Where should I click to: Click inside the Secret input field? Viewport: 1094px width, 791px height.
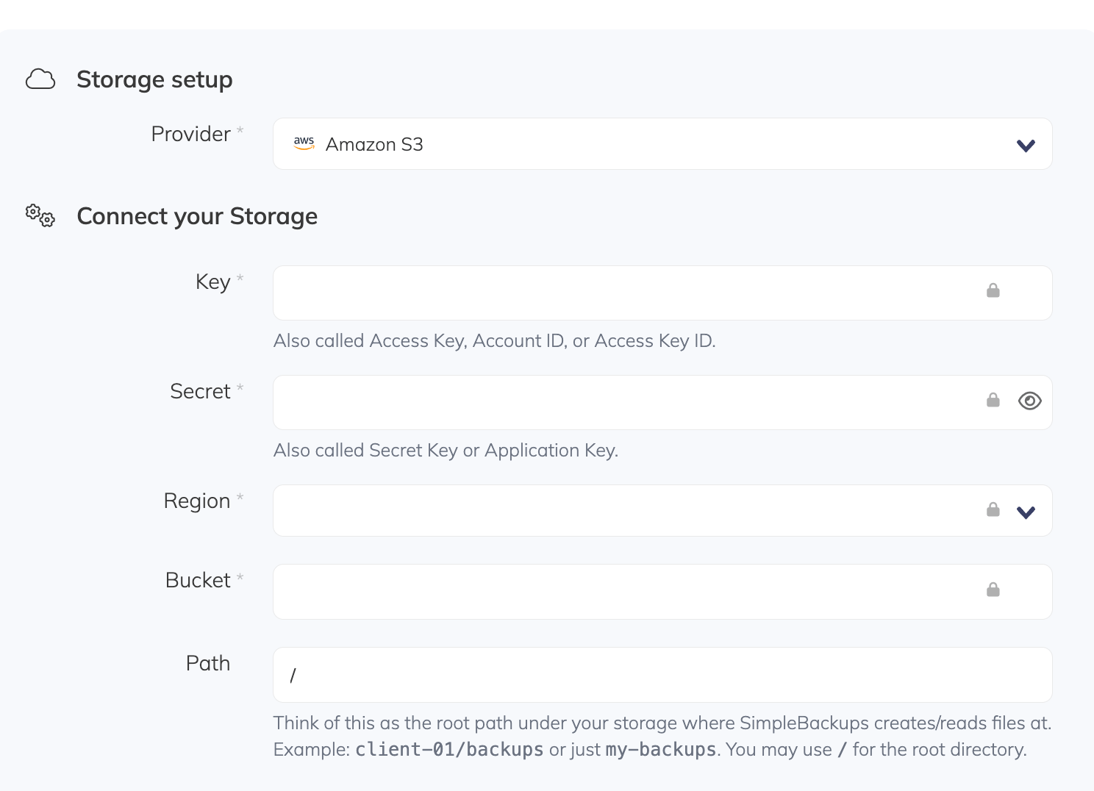(x=588, y=402)
